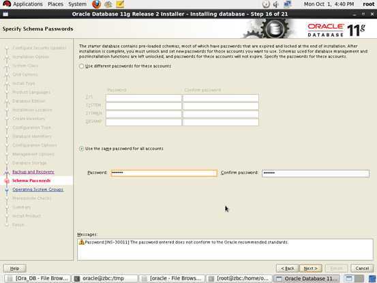Open the notes launcher icon in top panel
377x283 pixels.
[120, 4]
